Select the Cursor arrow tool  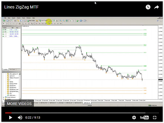(4, 24)
